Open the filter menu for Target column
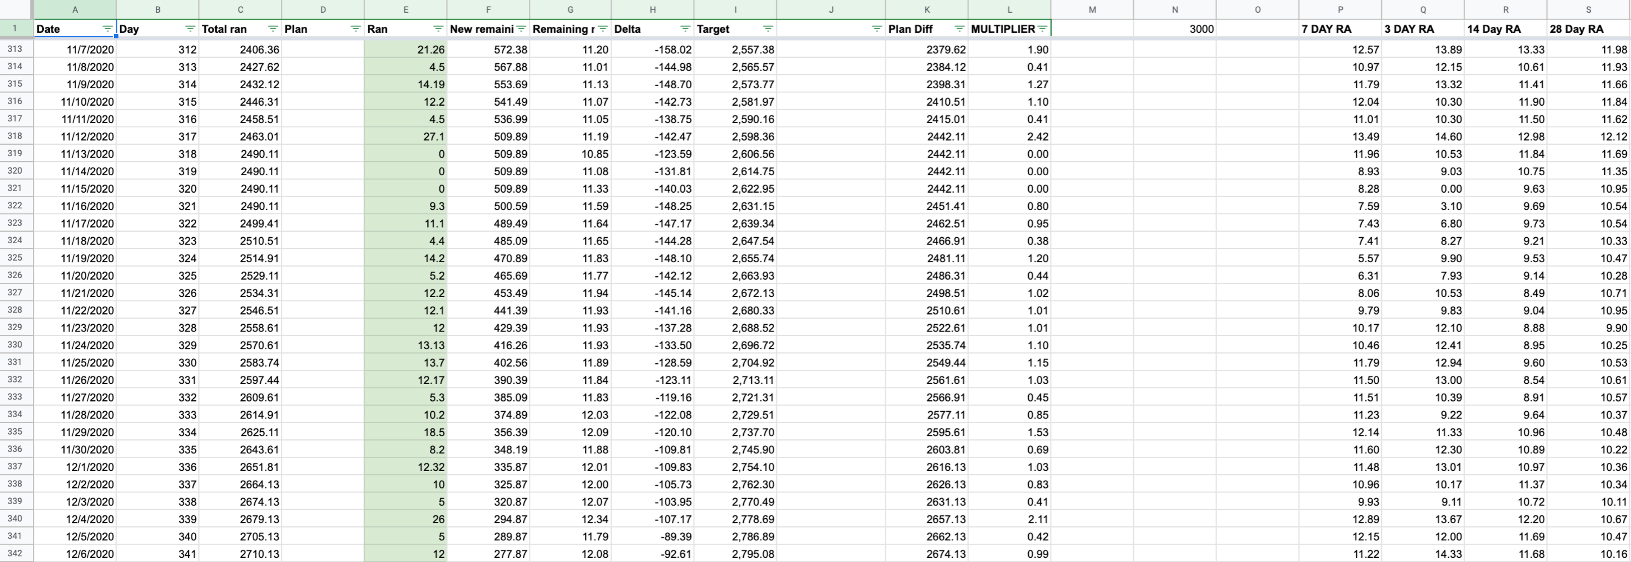Image resolution: width=1631 pixels, height=562 pixels. coord(768,29)
